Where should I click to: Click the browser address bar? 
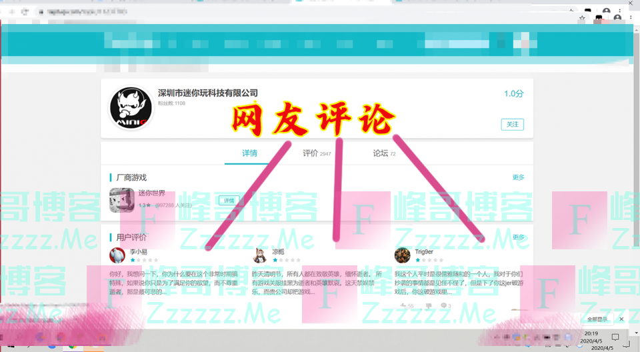click(x=306, y=12)
